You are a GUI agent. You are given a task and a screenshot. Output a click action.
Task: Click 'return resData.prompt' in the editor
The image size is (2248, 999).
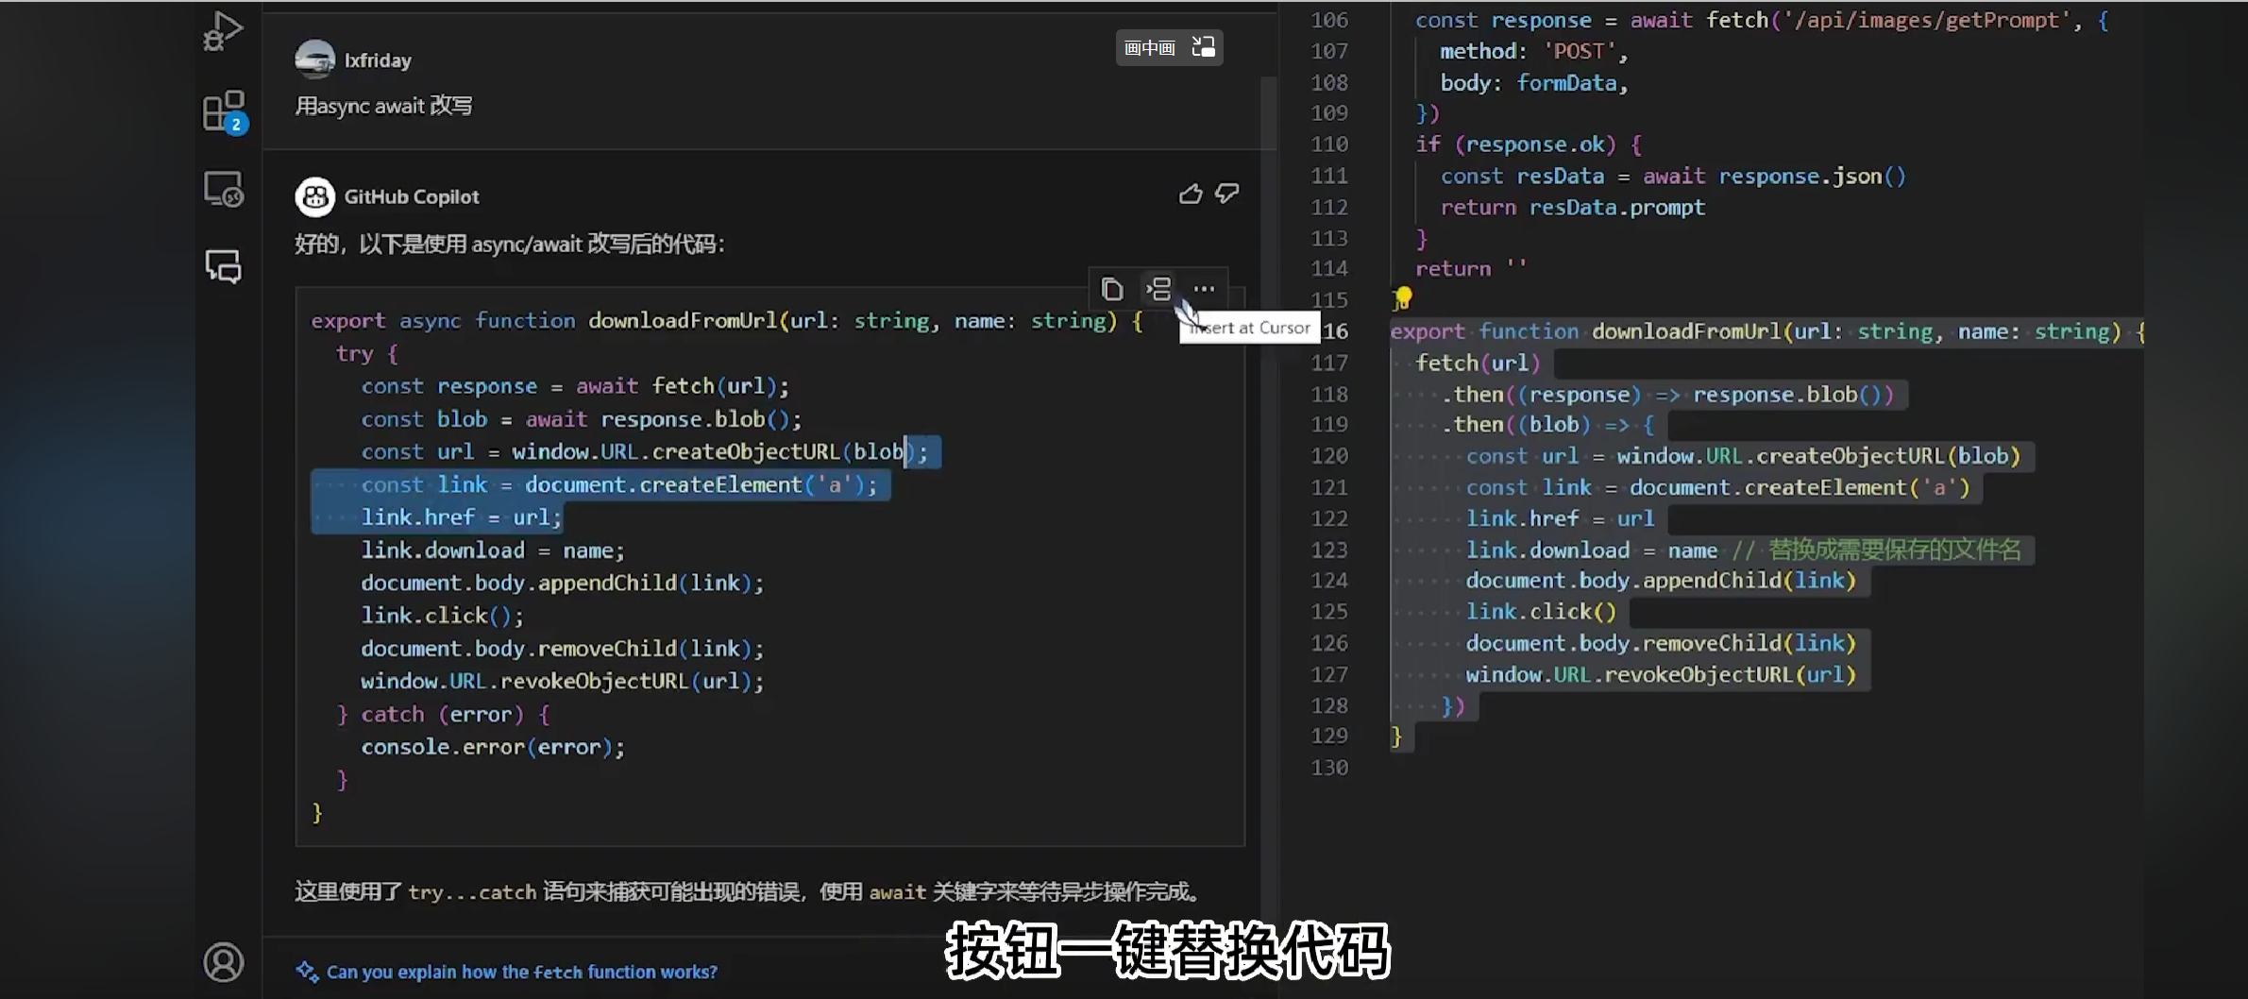pyautogui.click(x=1573, y=208)
